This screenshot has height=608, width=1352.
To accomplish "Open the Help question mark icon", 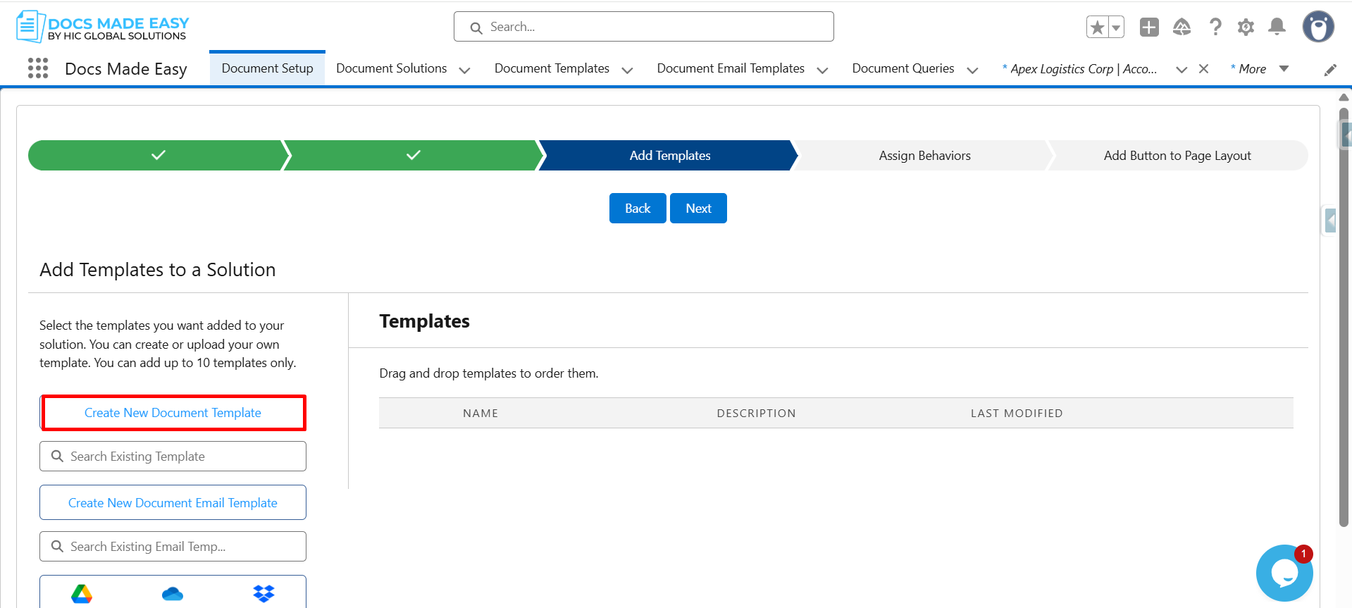I will coord(1215,27).
